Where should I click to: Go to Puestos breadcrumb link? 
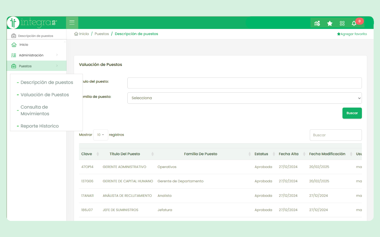pyautogui.click(x=102, y=34)
